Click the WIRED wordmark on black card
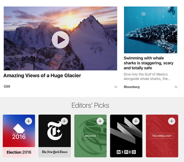 pos(126,152)
